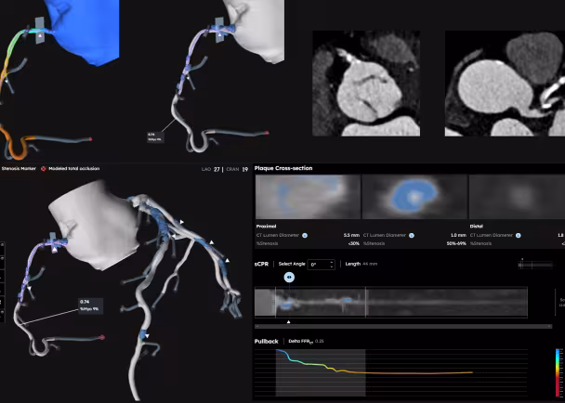The image size is (565, 403).
Task: Increase the Select Angle stepper value
Action: pyautogui.click(x=332, y=262)
